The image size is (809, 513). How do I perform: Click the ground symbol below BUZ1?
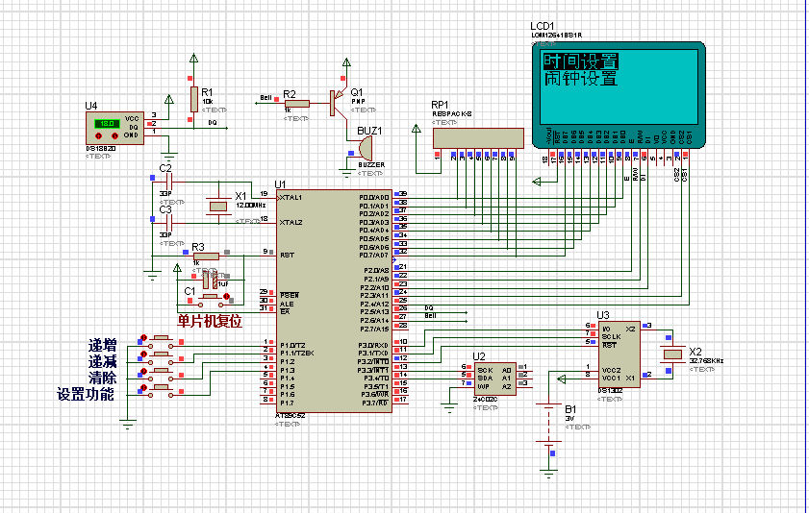coord(346,173)
